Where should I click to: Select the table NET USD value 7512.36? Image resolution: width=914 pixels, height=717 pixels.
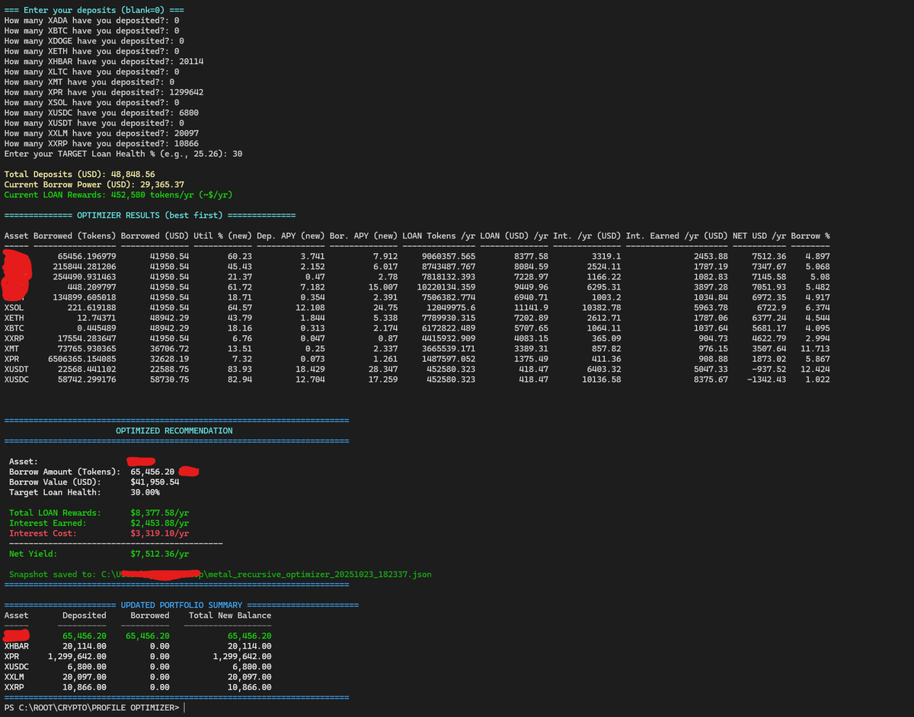tap(769, 256)
